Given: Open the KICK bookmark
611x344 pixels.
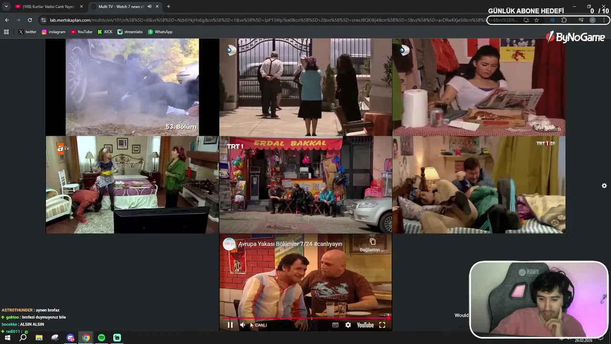Looking at the screenshot, I should (x=105, y=32).
